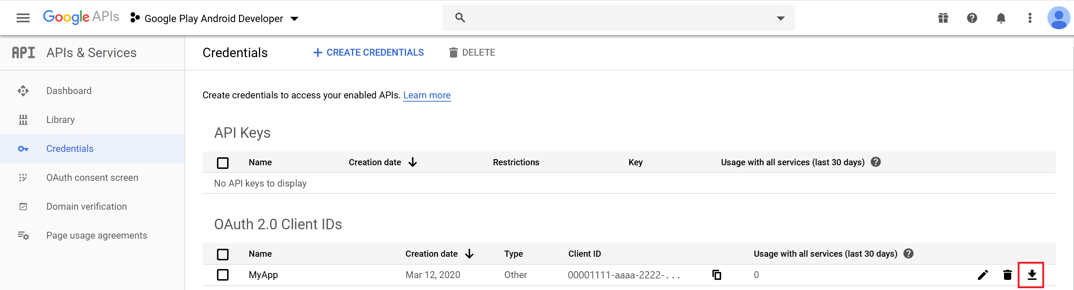The image size is (1074, 290).
Task: Download the MyApp OAuth client JSON
Action: tap(1031, 274)
